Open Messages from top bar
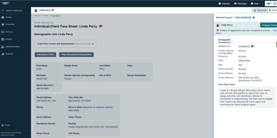The width and height of the screenshot is (277, 138). 240,3
